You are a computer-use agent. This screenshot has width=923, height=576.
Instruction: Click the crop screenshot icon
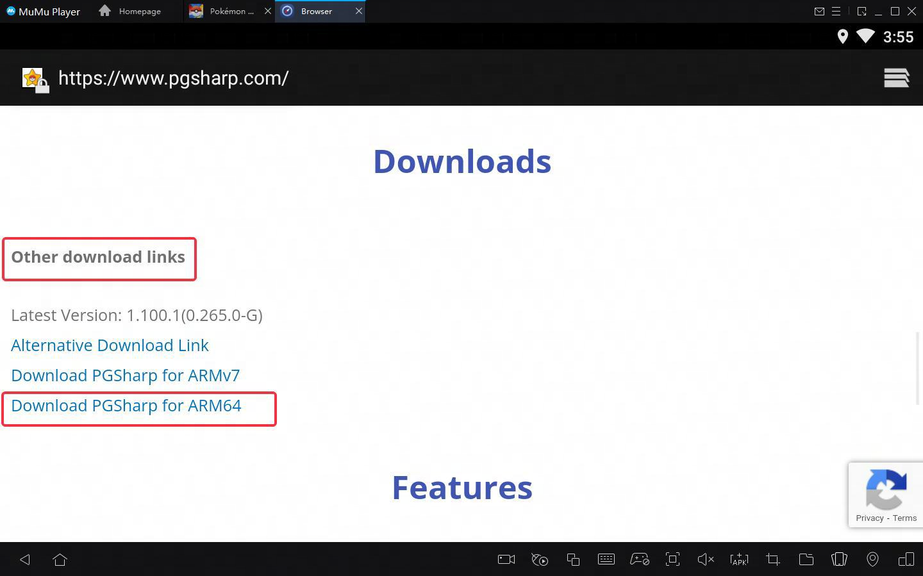pos(772,559)
